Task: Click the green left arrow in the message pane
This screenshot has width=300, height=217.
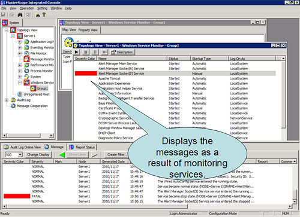Action: click(62, 155)
